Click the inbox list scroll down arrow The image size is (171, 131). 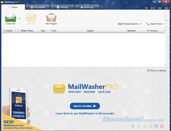tap(166, 65)
